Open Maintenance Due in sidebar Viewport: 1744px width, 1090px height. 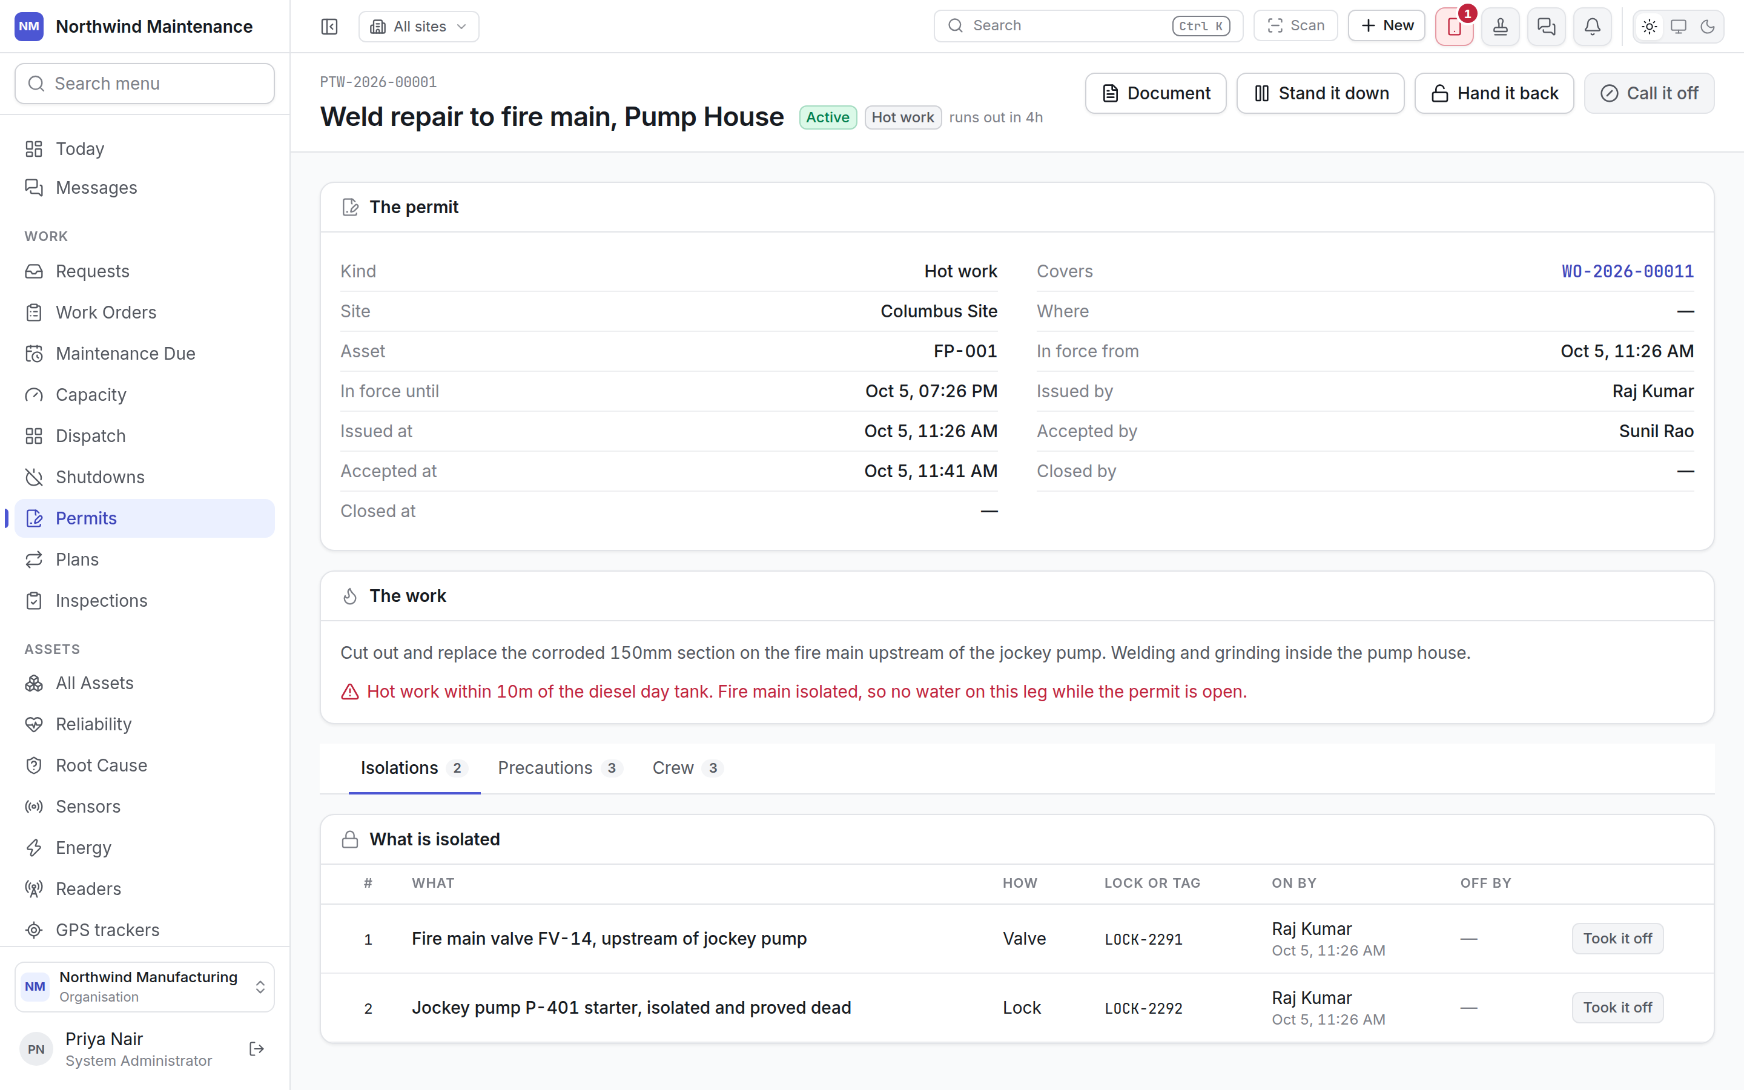tap(145, 353)
